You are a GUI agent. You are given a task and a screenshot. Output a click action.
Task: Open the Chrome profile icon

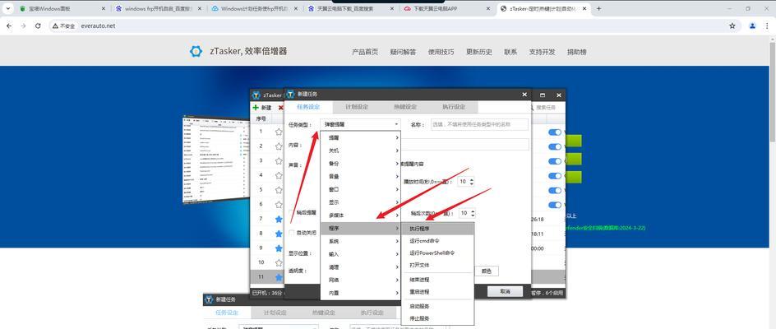(x=752, y=25)
